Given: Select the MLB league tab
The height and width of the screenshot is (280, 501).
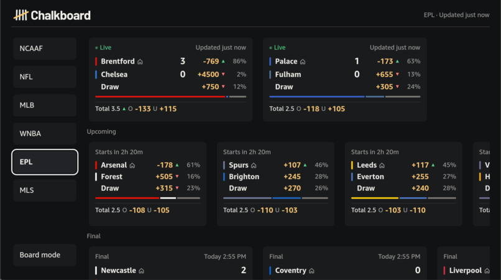Looking at the screenshot, I should click(45, 105).
